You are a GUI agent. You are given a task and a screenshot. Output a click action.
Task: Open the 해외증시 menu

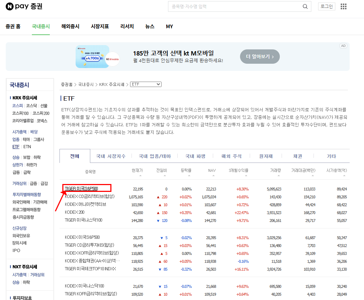point(70,26)
